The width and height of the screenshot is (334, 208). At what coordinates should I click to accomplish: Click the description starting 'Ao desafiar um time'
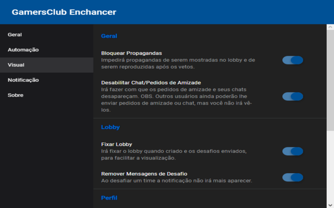click(176, 180)
